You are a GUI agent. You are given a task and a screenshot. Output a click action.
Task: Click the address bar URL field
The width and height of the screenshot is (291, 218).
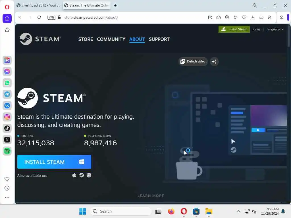click(x=91, y=17)
